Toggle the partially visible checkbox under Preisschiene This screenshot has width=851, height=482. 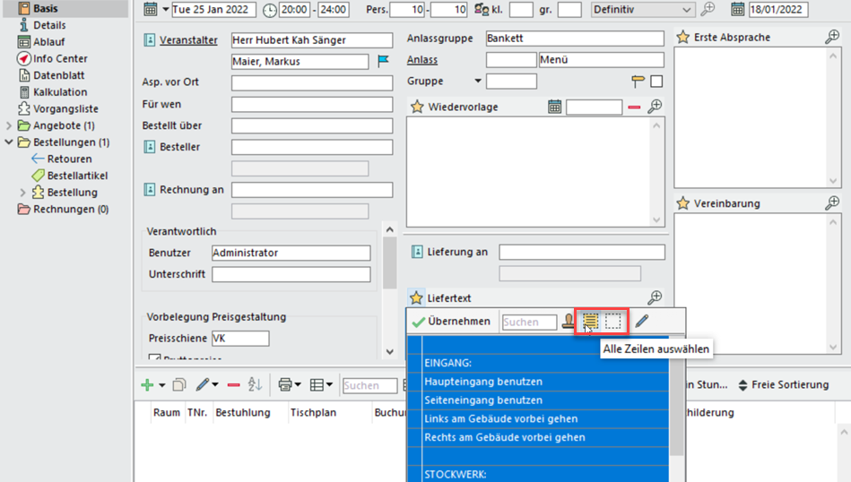pyautogui.click(x=154, y=358)
